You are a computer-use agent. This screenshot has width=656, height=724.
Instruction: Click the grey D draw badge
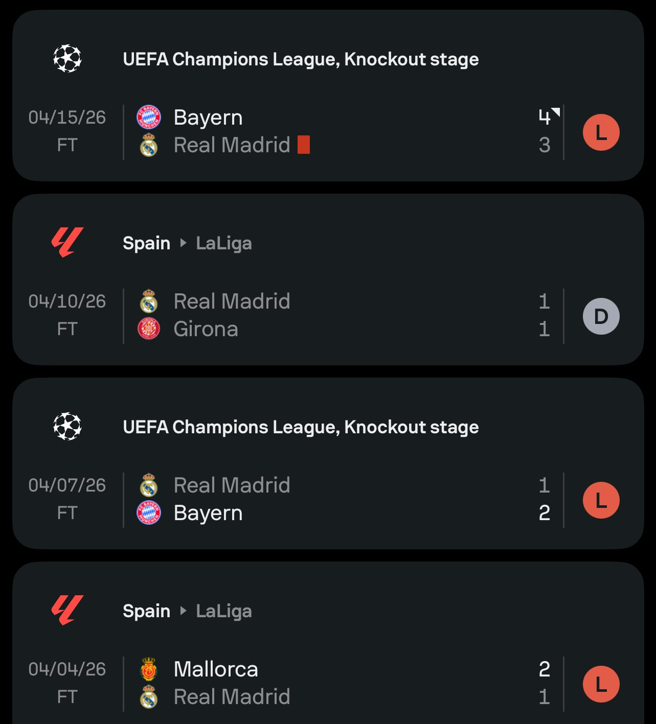[601, 316]
